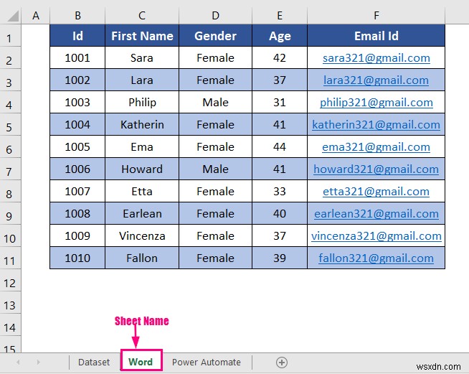The width and height of the screenshot is (469, 374).
Task: Open vincenza321@gmail.com email link
Action: pyautogui.click(x=376, y=236)
